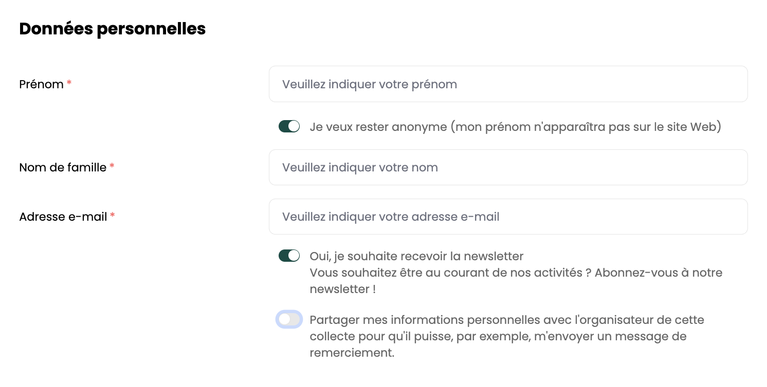The height and width of the screenshot is (387, 767).
Task: Click the "Prénom" field label
Action: (x=41, y=84)
